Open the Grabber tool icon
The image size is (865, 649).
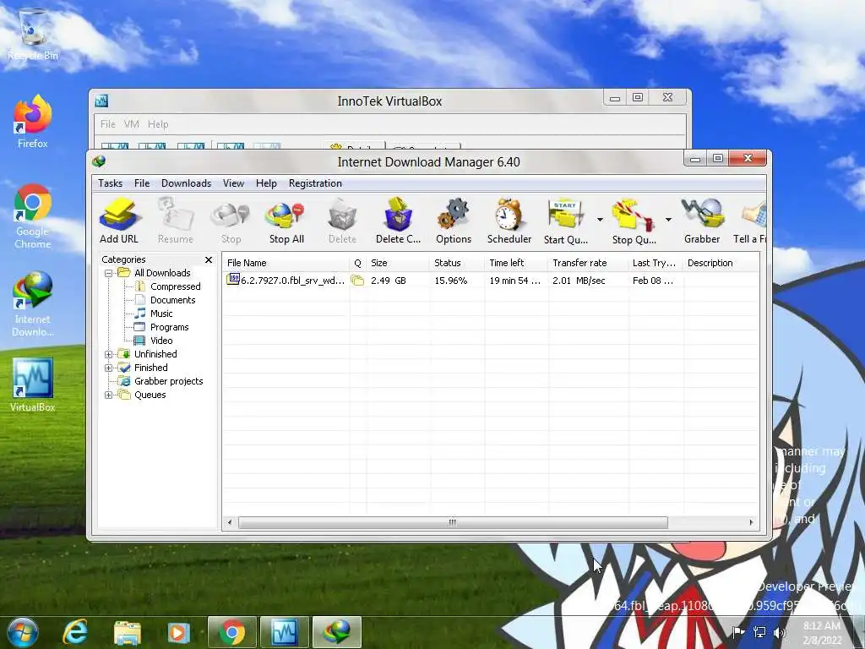tap(702, 221)
